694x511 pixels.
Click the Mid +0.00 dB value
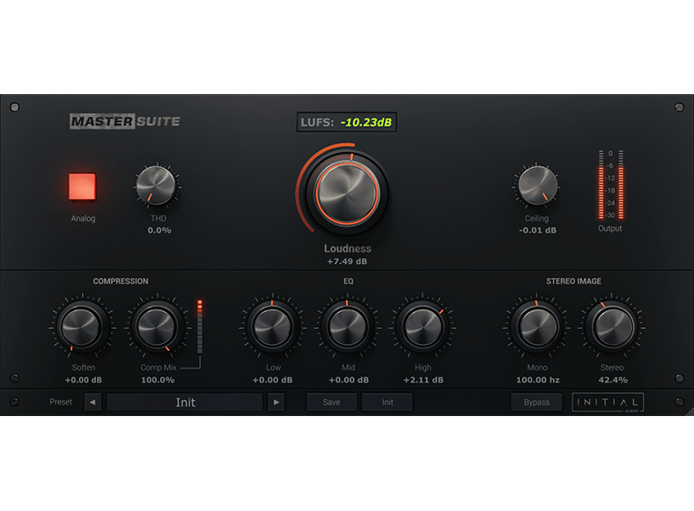click(349, 380)
